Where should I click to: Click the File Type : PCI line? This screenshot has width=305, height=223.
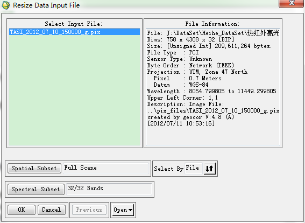(x=173, y=52)
